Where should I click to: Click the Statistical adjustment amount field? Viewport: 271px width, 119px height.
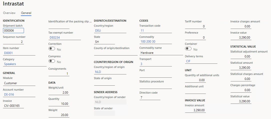241,57
